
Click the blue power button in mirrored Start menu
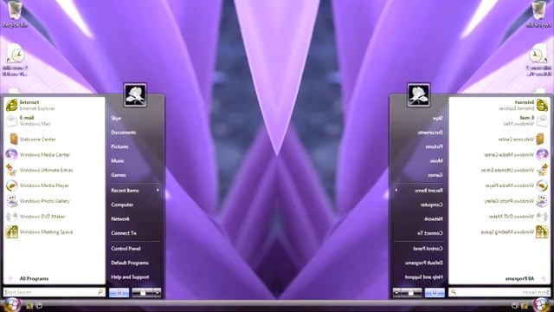pos(435,293)
